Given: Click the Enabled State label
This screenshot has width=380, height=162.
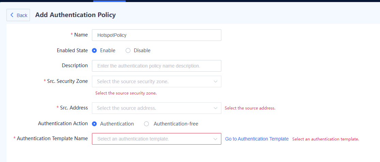Looking at the screenshot, I should (x=72, y=50).
